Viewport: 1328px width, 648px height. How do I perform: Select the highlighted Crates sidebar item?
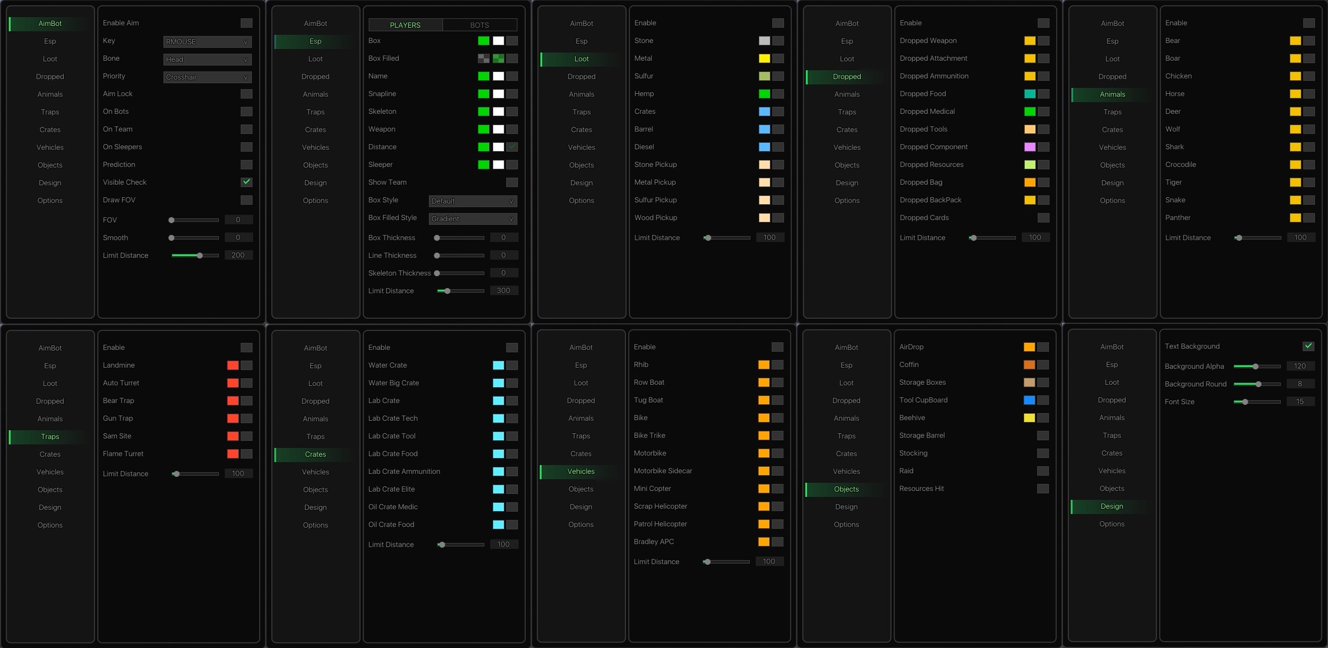click(316, 454)
